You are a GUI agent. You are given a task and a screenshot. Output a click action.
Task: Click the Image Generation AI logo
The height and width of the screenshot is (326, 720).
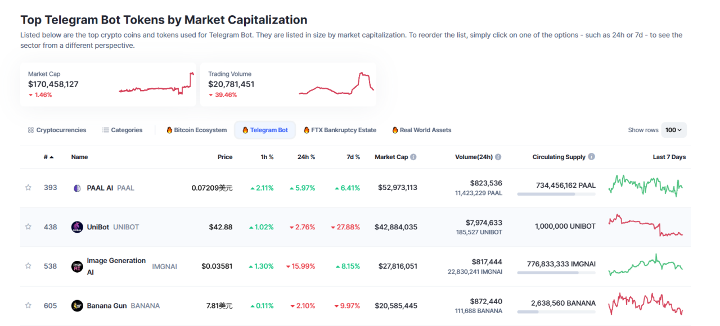pyautogui.click(x=77, y=266)
